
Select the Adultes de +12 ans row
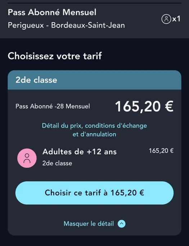(95, 157)
